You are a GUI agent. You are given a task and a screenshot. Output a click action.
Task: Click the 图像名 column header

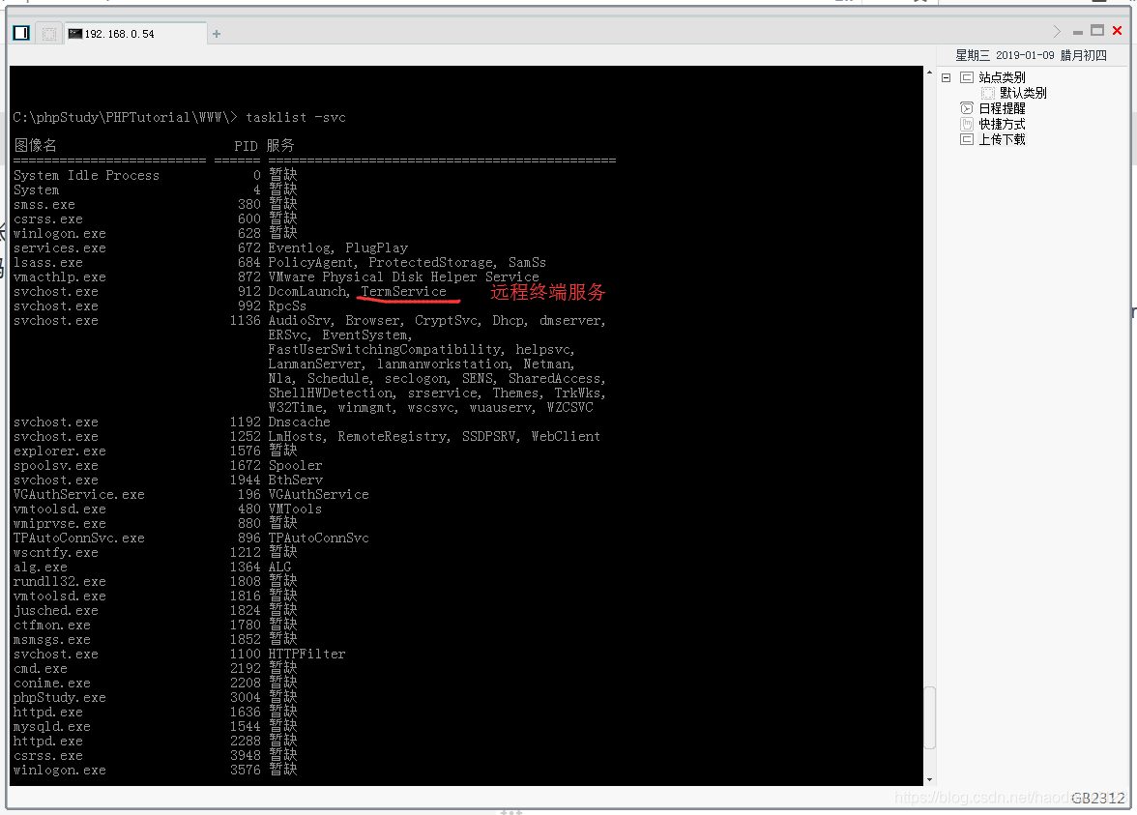pos(36,146)
